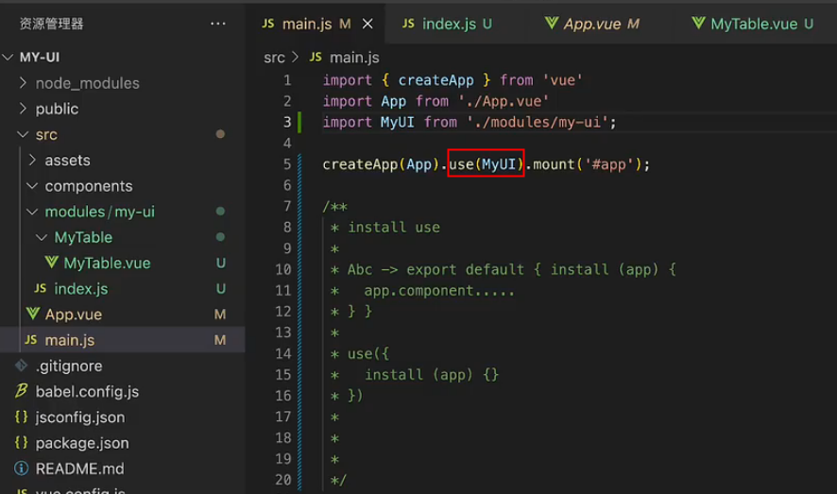Expand the public folder
The height and width of the screenshot is (494, 837).
coord(57,109)
